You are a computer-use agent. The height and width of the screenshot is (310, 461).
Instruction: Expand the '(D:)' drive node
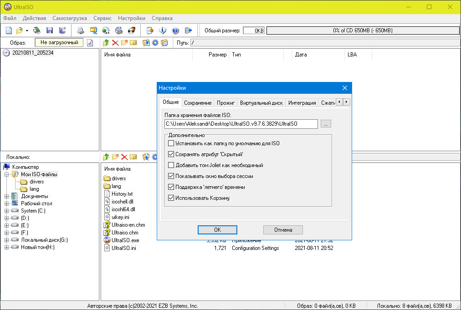(6, 219)
